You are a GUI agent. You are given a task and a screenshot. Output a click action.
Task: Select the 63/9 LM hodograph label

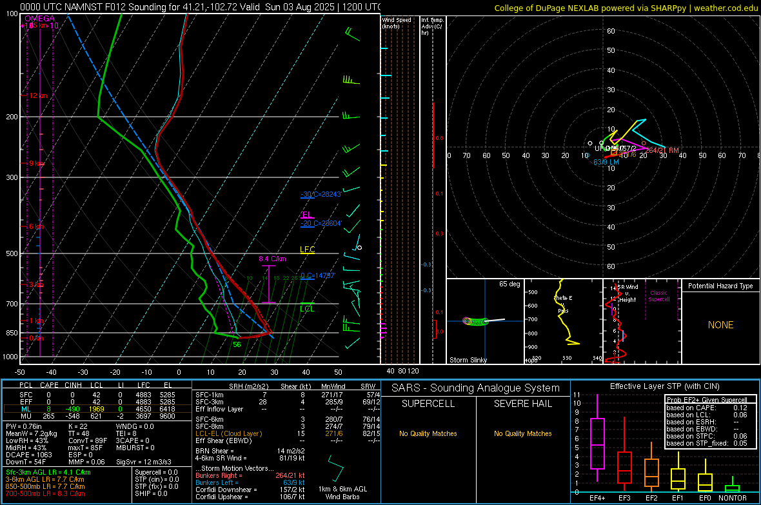click(x=606, y=162)
